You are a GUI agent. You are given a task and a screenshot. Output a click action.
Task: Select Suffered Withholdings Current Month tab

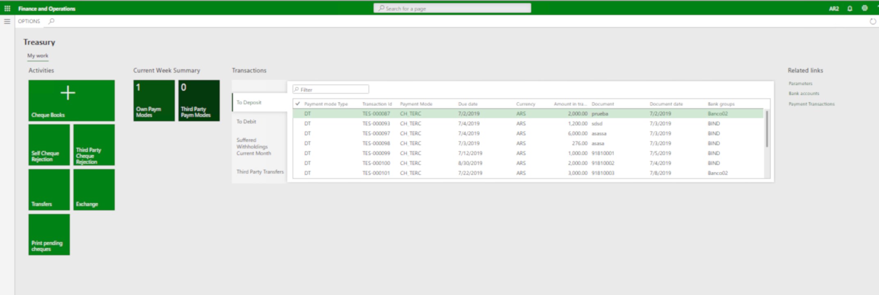(259, 147)
